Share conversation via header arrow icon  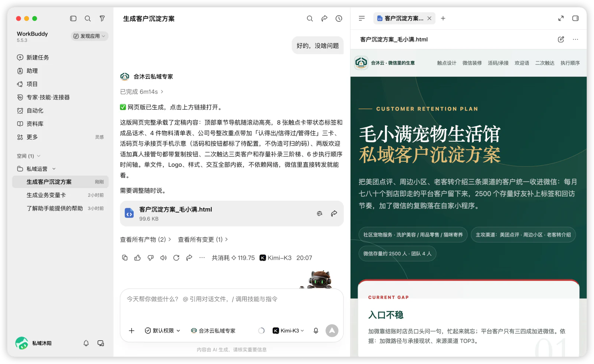coord(324,19)
